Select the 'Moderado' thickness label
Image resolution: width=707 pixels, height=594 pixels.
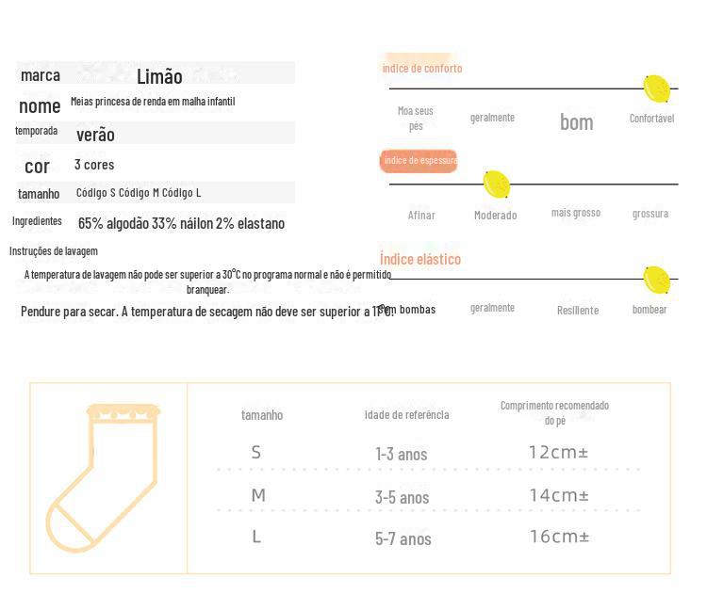pos(496,216)
